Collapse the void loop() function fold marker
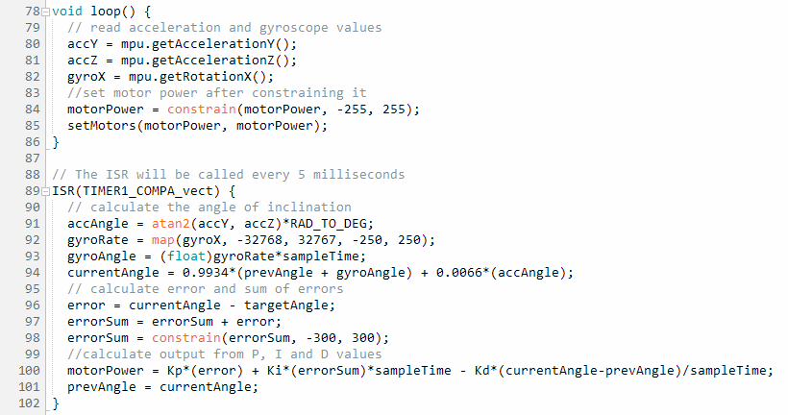The image size is (788, 415). pyautogui.click(x=45, y=11)
